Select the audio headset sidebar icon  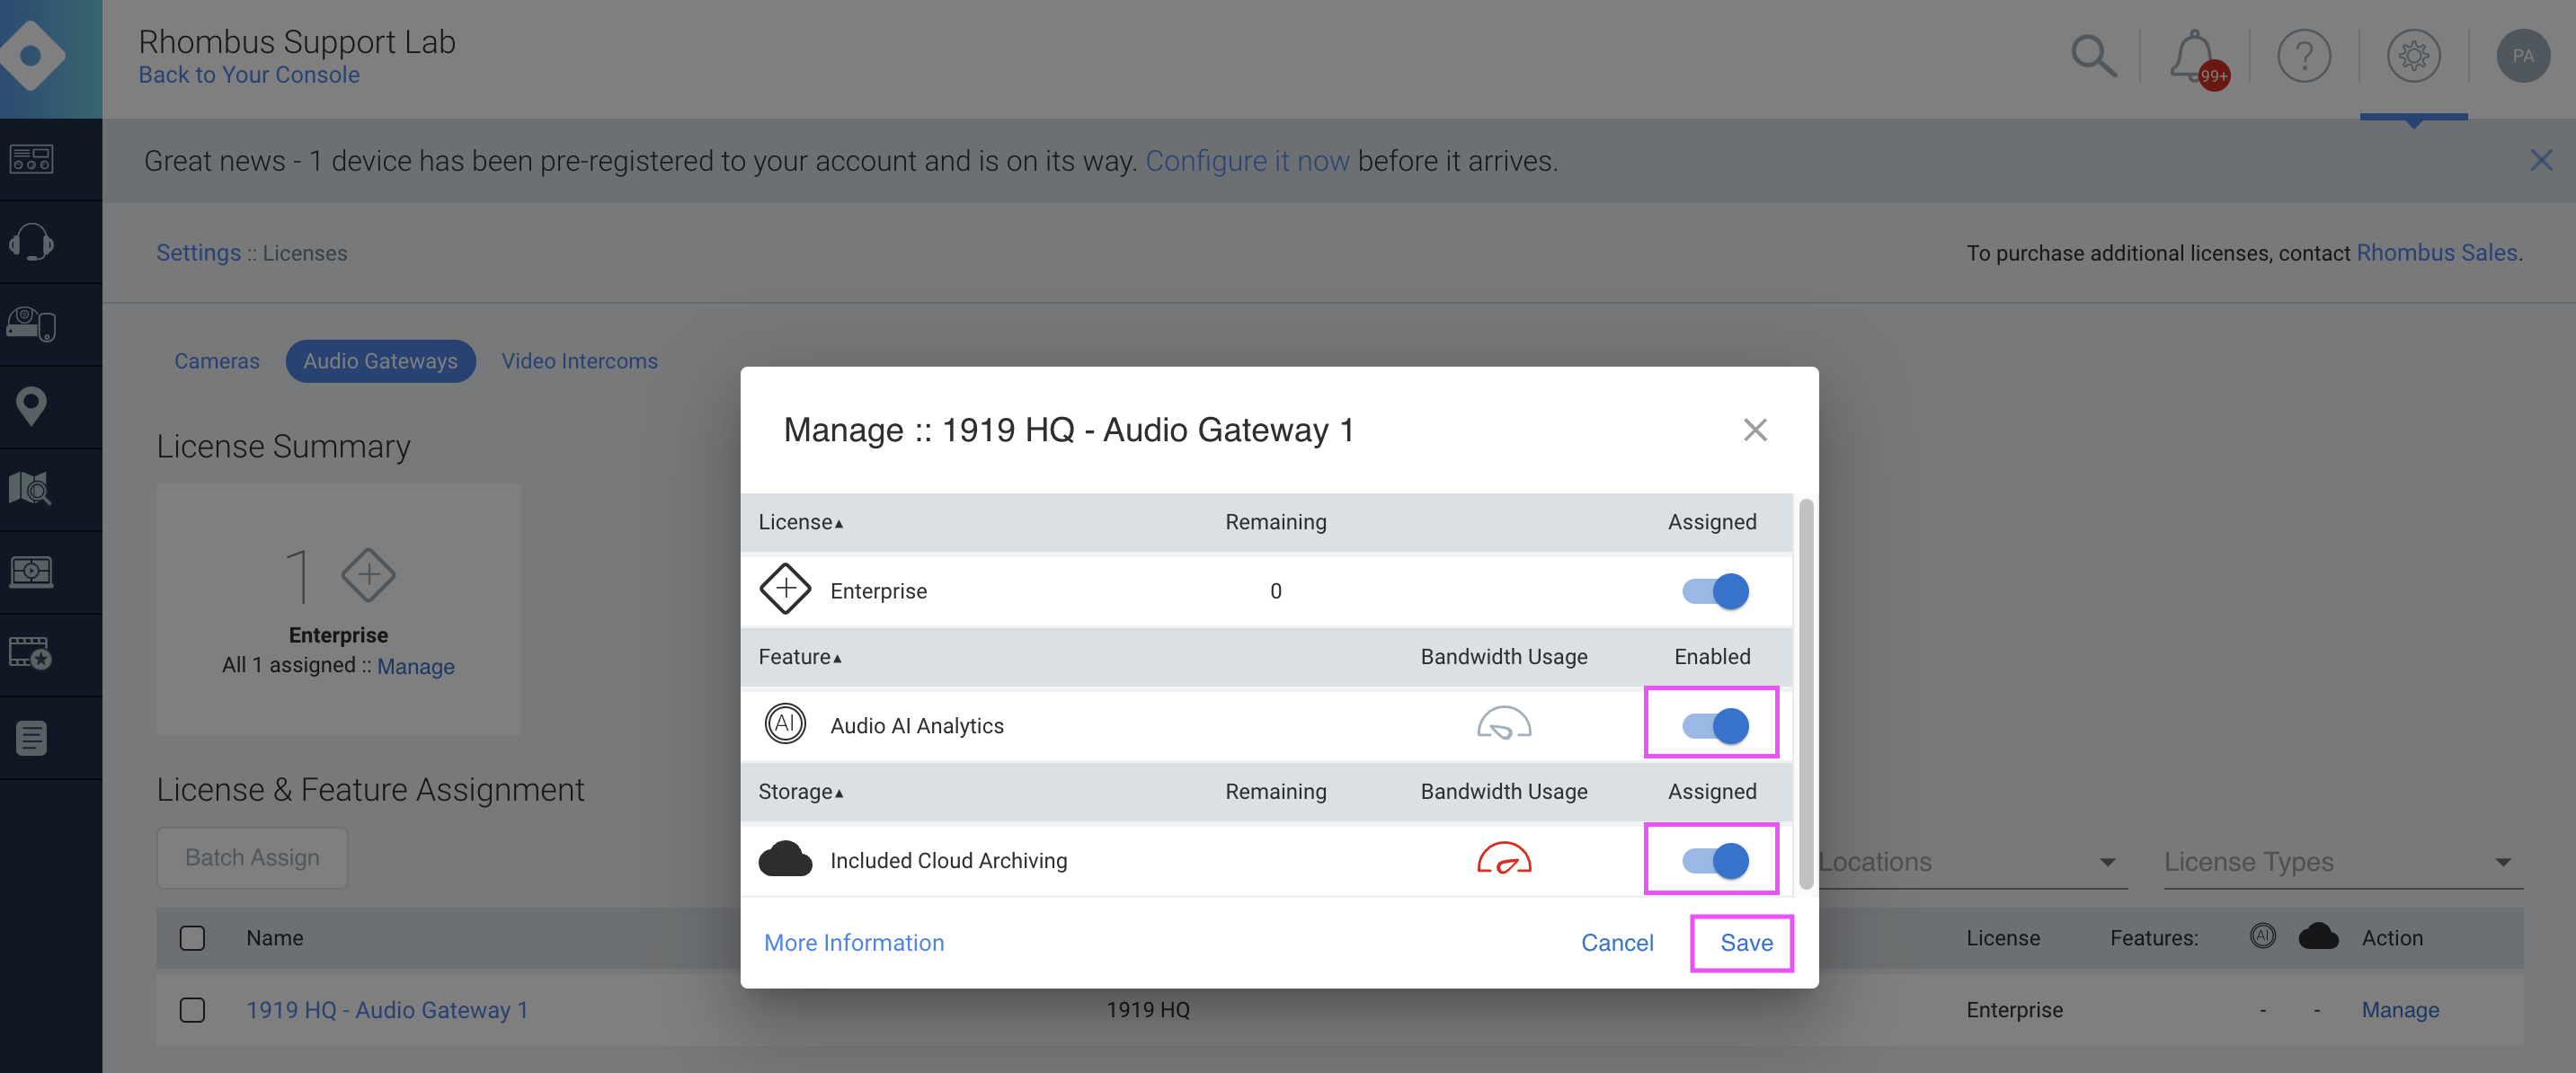tap(31, 241)
